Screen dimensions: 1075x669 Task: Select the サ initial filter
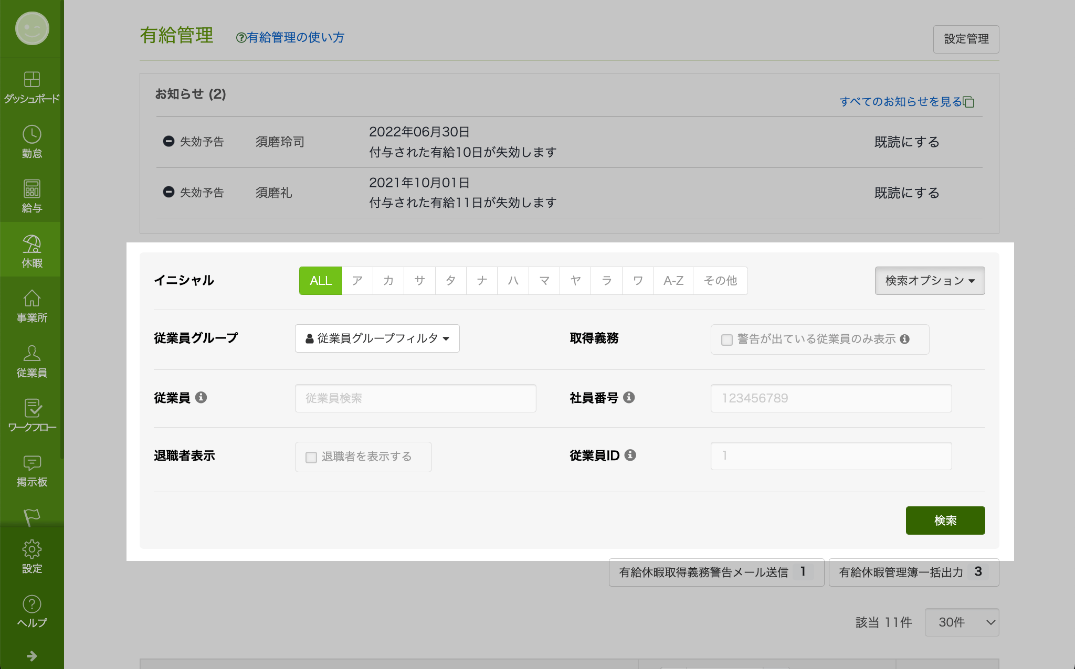pos(419,281)
